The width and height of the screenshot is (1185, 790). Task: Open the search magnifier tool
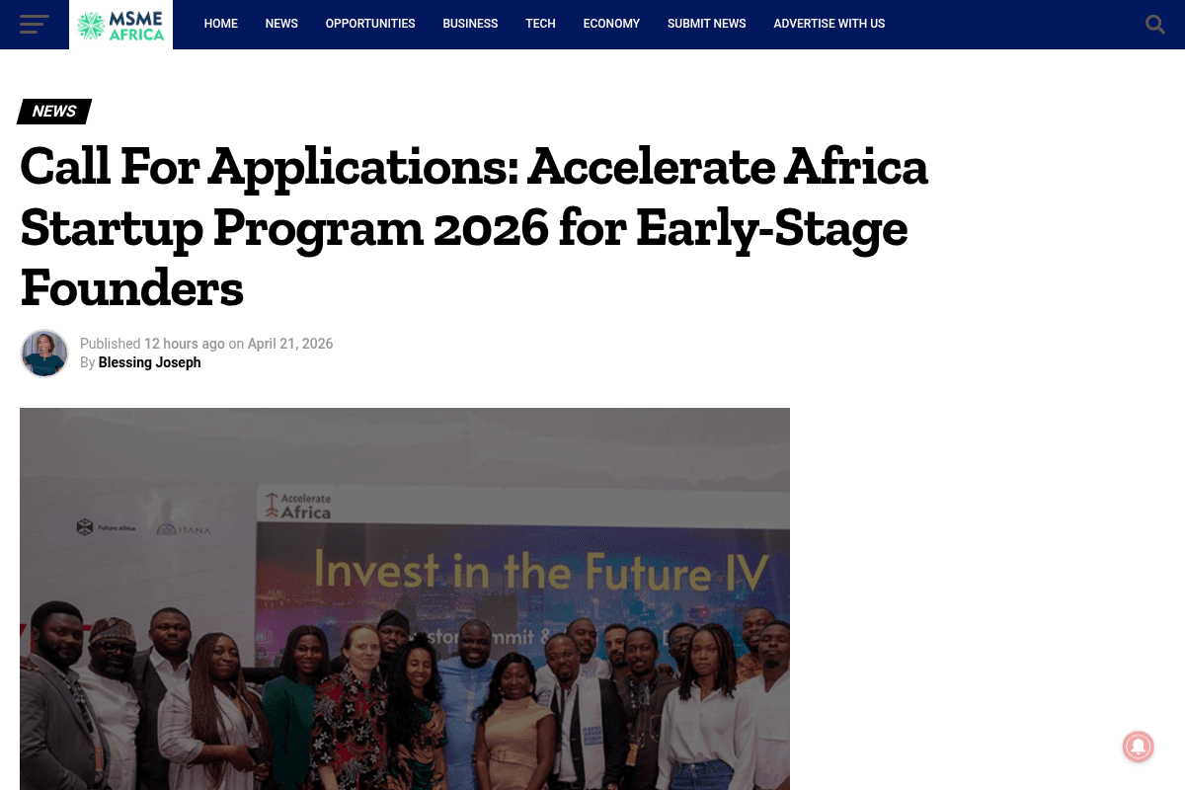click(x=1154, y=25)
